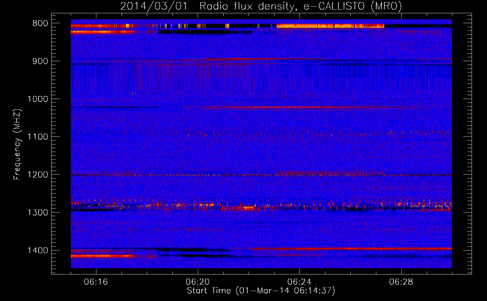This screenshot has height=301, width=487.
Task: Click the 800 frequency tick label
Action: [40, 23]
